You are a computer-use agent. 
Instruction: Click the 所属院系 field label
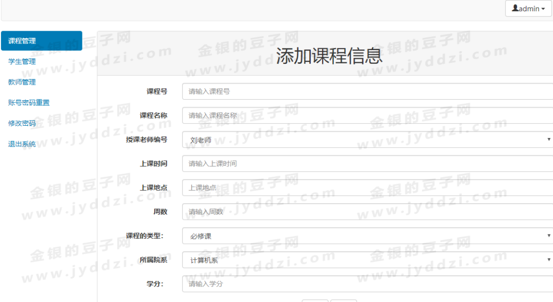[154, 260]
